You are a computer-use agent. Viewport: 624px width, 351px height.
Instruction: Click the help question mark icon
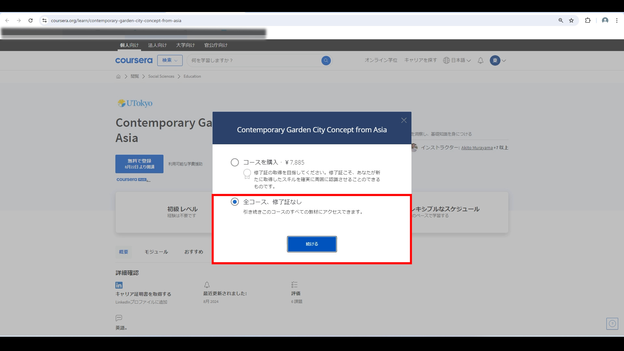[x=612, y=324]
